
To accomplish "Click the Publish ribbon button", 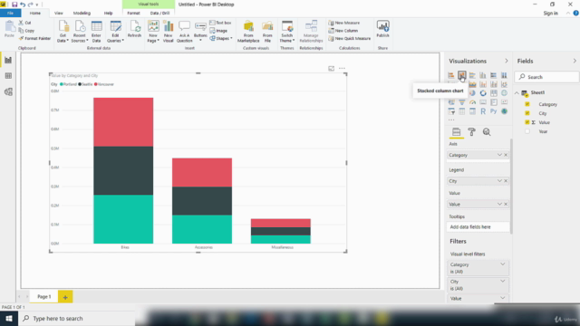I will 382,30.
